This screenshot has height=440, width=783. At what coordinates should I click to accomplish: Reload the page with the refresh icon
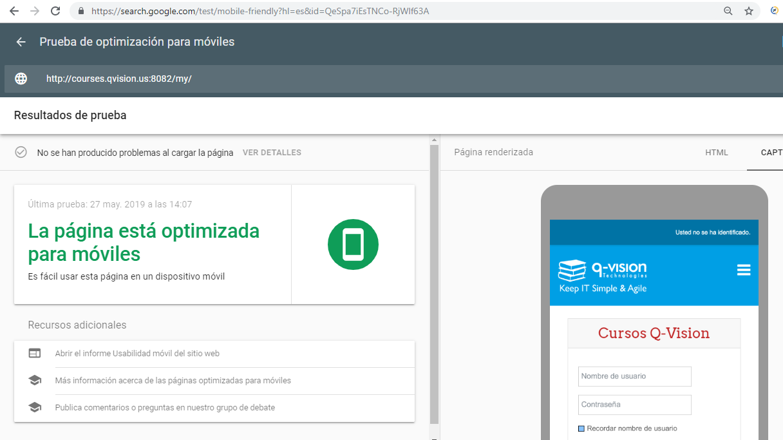click(55, 11)
